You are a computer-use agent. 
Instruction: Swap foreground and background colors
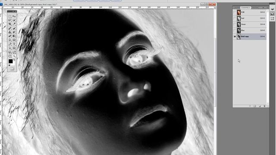(x=14, y=60)
